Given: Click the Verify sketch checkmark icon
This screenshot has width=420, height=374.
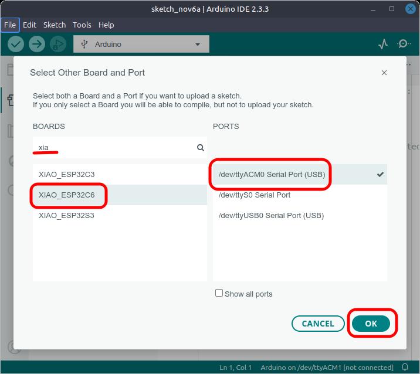Looking at the screenshot, I should click(x=16, y=44).
